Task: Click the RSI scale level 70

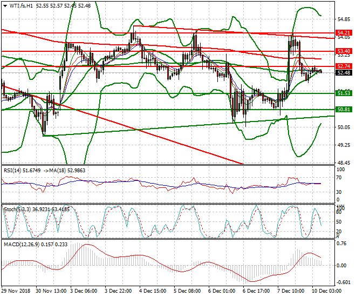Action: [339, 178]
